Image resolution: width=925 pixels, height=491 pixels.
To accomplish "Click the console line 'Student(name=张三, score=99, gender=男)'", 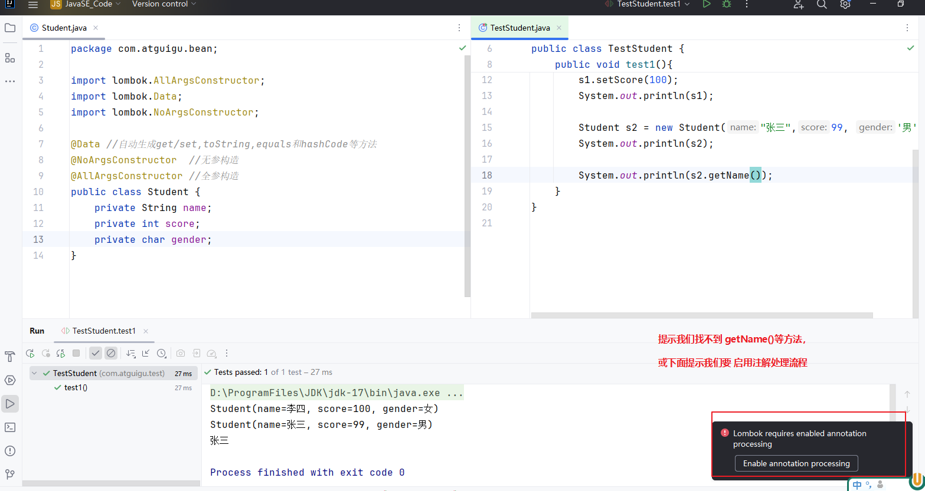I will (321, 424).
